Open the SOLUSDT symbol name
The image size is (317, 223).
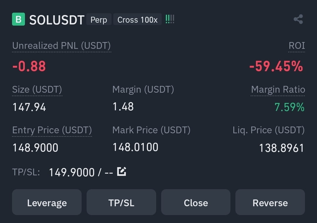[x=57, y=20]
